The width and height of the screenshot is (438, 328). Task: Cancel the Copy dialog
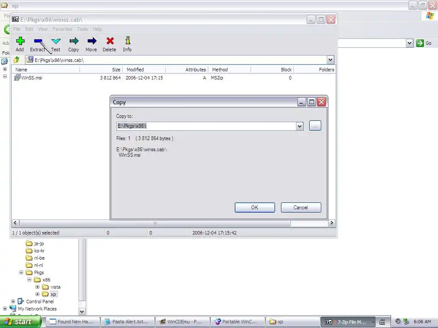click(x=301, y=208)
